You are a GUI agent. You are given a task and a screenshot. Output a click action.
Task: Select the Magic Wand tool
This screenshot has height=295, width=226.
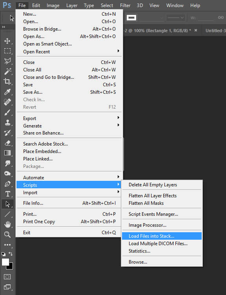[7, 71]
